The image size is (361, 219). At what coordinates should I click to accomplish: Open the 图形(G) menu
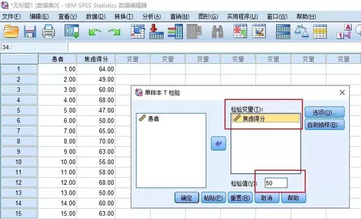pos(208,16)
